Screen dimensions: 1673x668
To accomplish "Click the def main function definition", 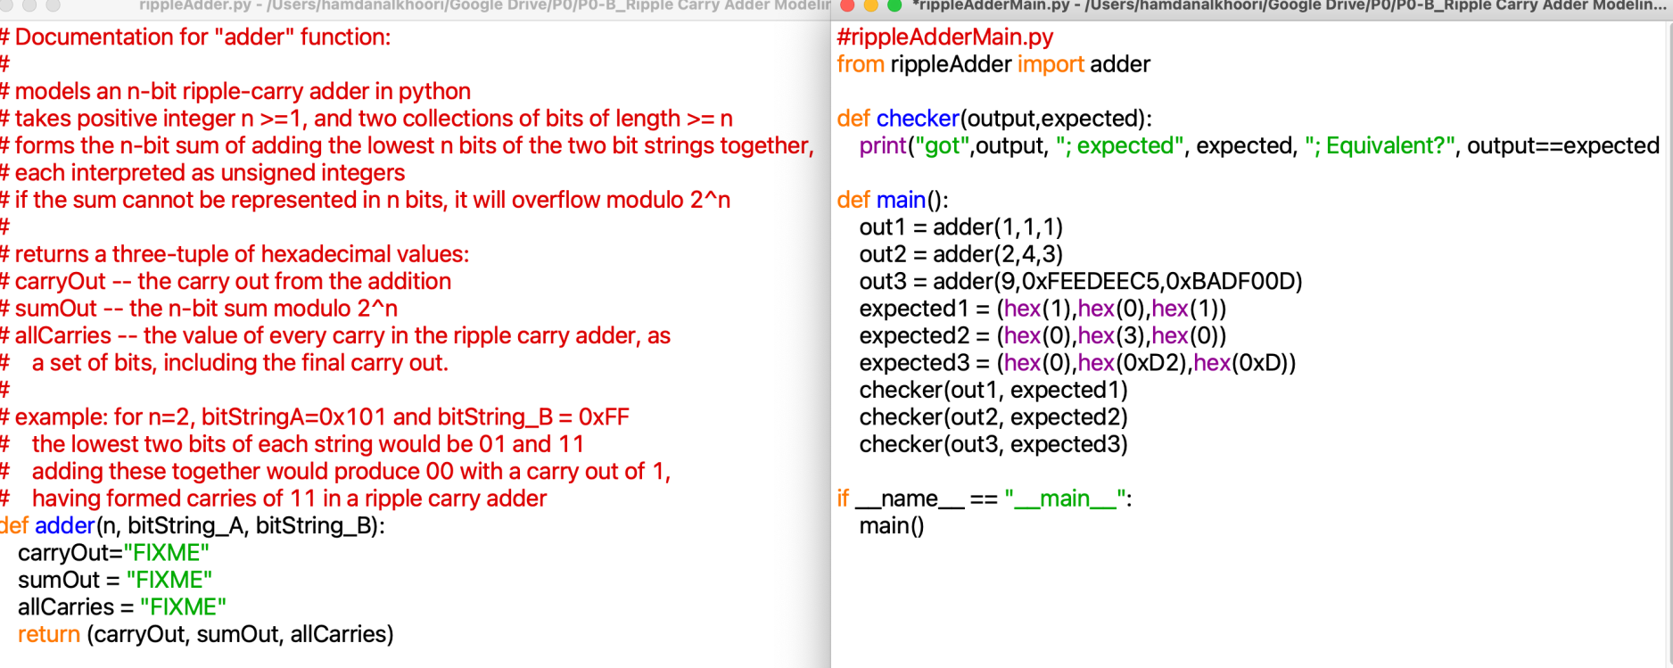I will 893,200.
